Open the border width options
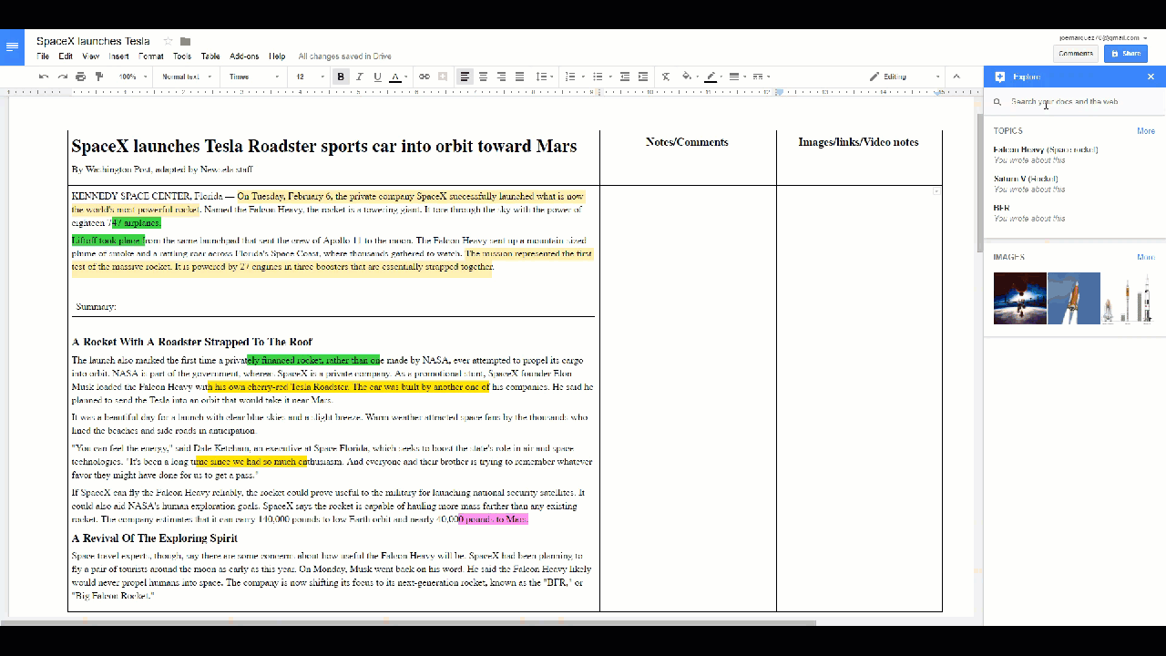 [737, 77]
